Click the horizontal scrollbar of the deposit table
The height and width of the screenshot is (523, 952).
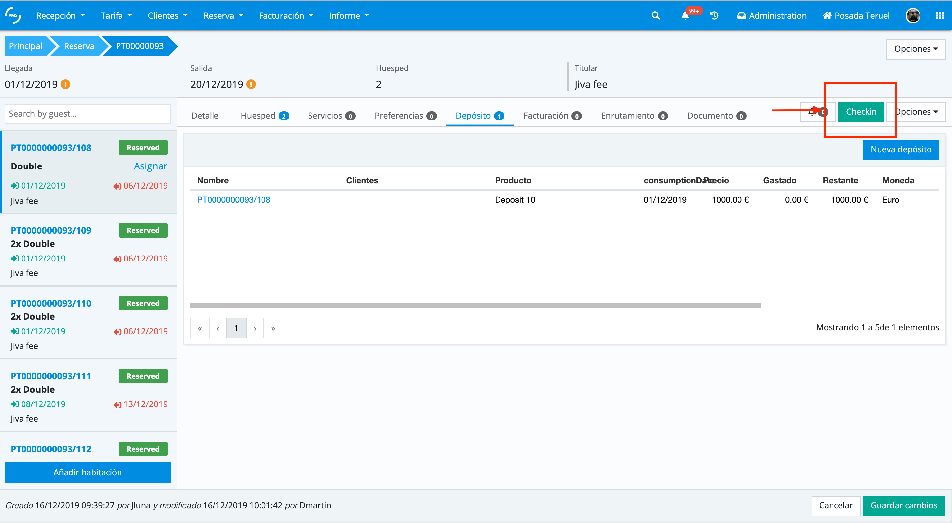coord(475,305)
